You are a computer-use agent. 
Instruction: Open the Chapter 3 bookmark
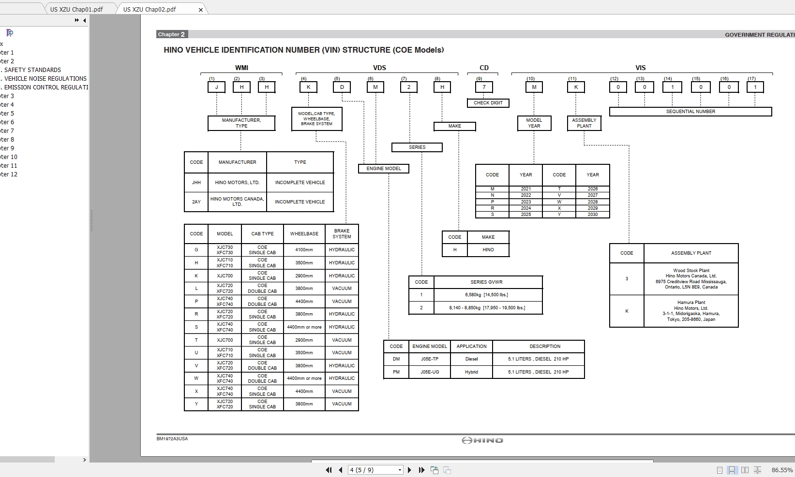tap(7, 96)
